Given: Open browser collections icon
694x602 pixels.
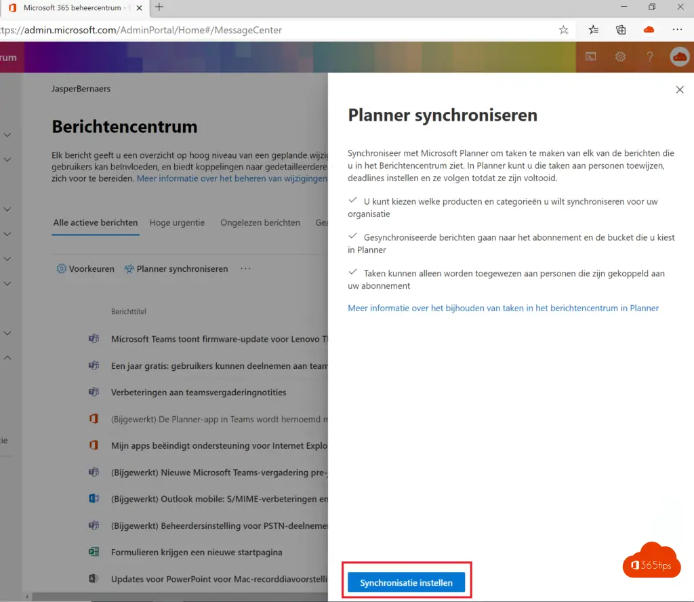Looking at the screenshot, I should pyautogui.click(x=621, y=30).
